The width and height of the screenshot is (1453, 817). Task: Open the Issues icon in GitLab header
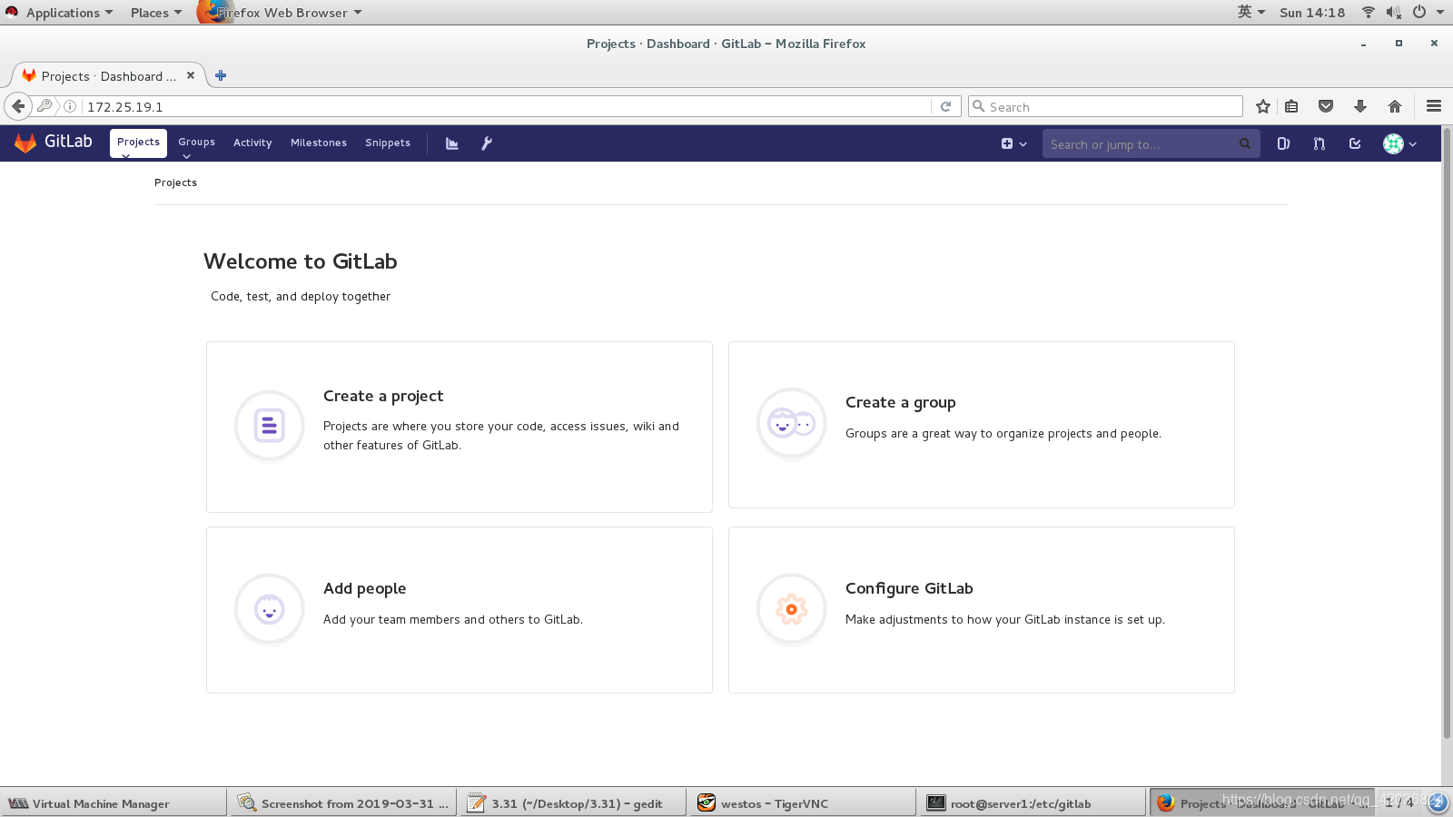pos(1283,143)
